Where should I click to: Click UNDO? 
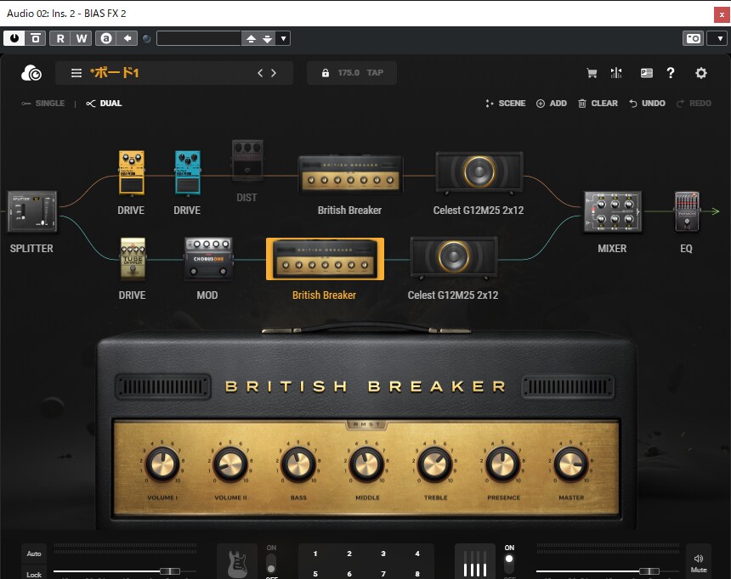point(647,104)
